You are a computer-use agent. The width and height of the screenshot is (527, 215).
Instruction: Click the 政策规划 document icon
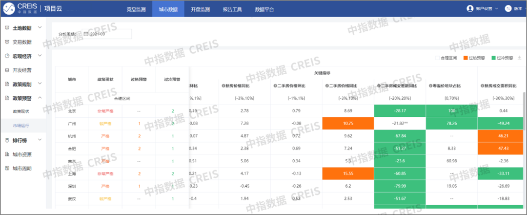(x=7, y=84)
